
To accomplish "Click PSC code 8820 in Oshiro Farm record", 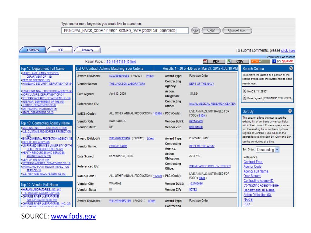I will coord(202,178).
